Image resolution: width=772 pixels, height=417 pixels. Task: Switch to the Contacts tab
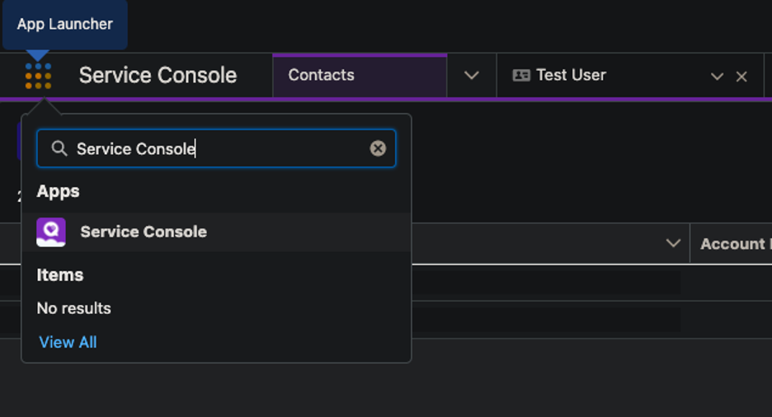tap(322, 75)
